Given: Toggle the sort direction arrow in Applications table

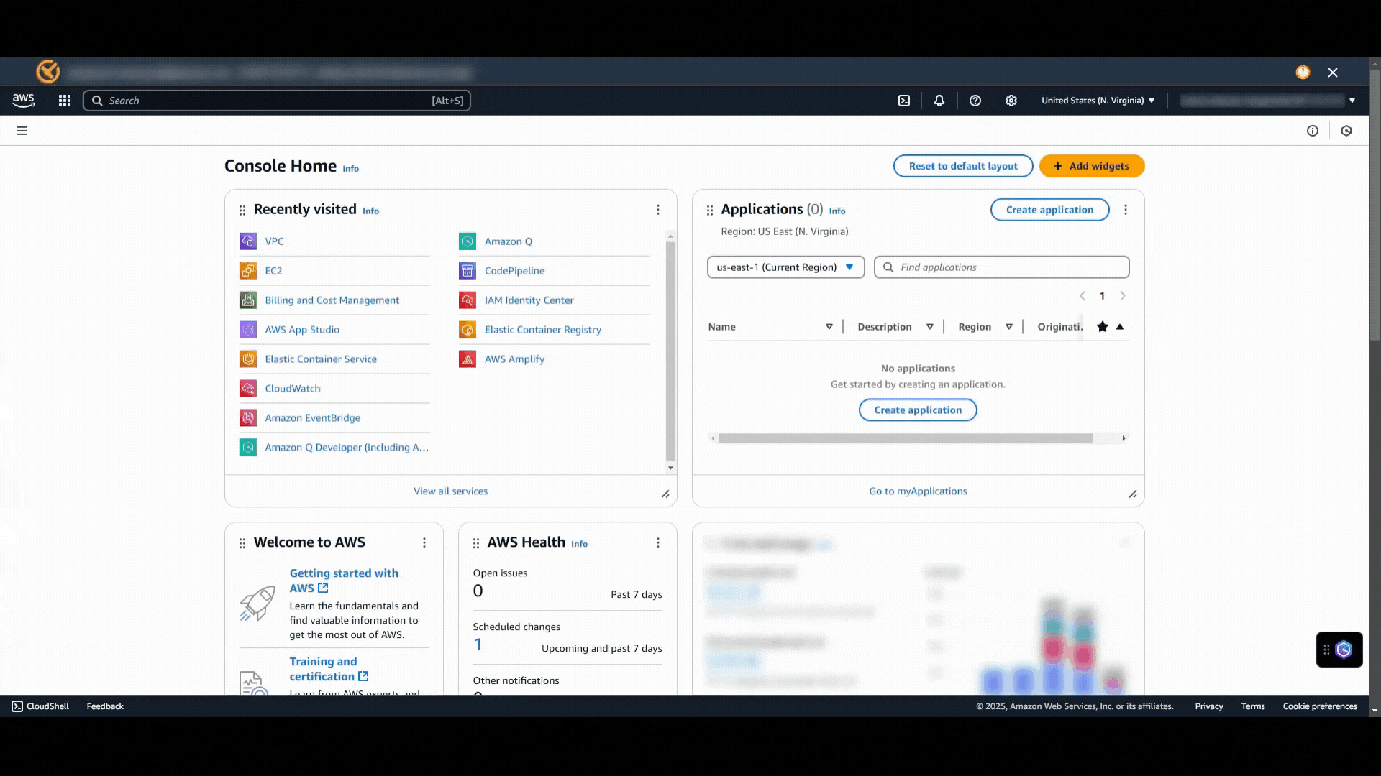Looking at the screenshot, I should click(x=1120, y=326).
